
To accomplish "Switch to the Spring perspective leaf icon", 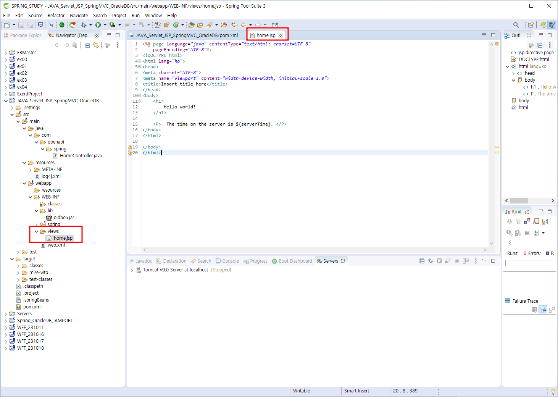I will click(x=543, y=25).
